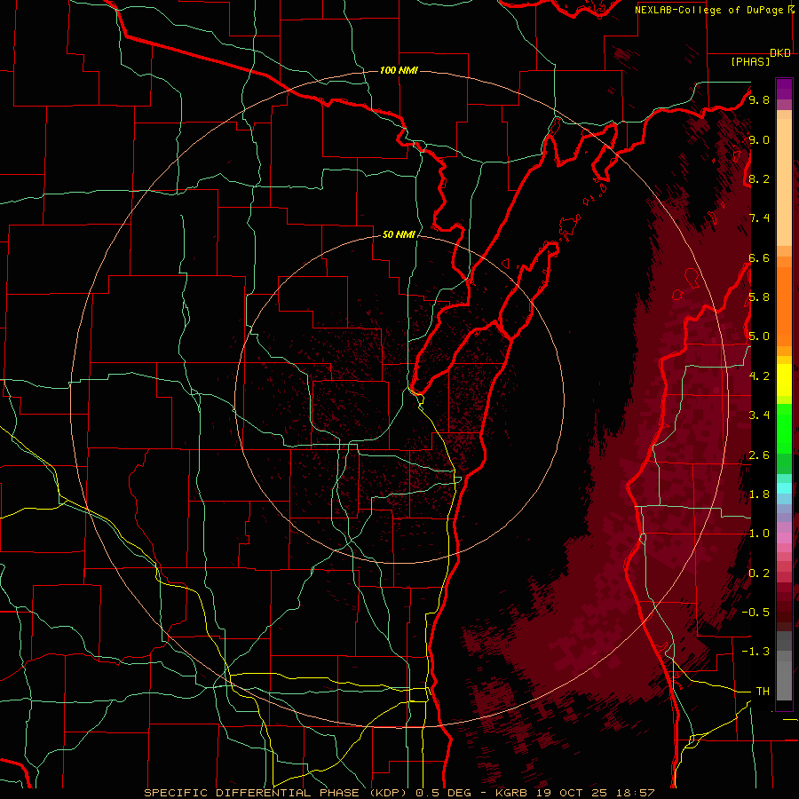Click the 2.6 value on the scale
This screenshot has width=799, height=799.
point(759,455)
